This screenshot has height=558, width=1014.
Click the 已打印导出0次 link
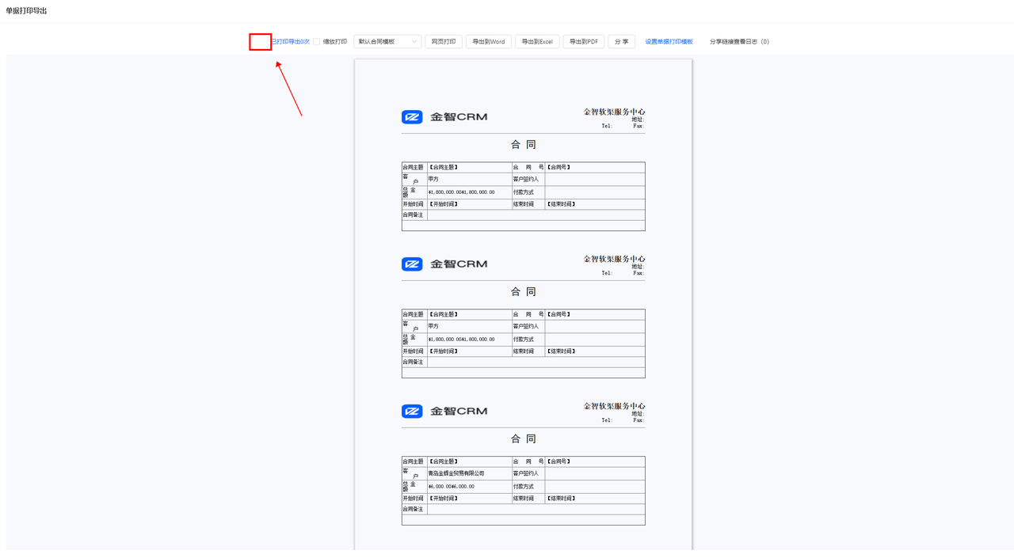coord(290,42)
